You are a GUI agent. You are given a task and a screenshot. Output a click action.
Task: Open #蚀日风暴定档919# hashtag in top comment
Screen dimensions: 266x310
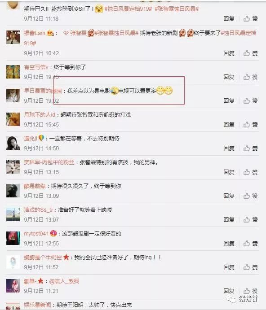click(128, 9)
